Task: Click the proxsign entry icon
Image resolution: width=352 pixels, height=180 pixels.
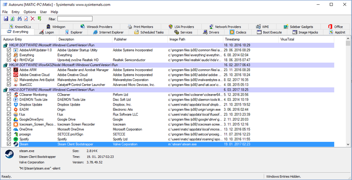Action: click(x=15, y=134)
